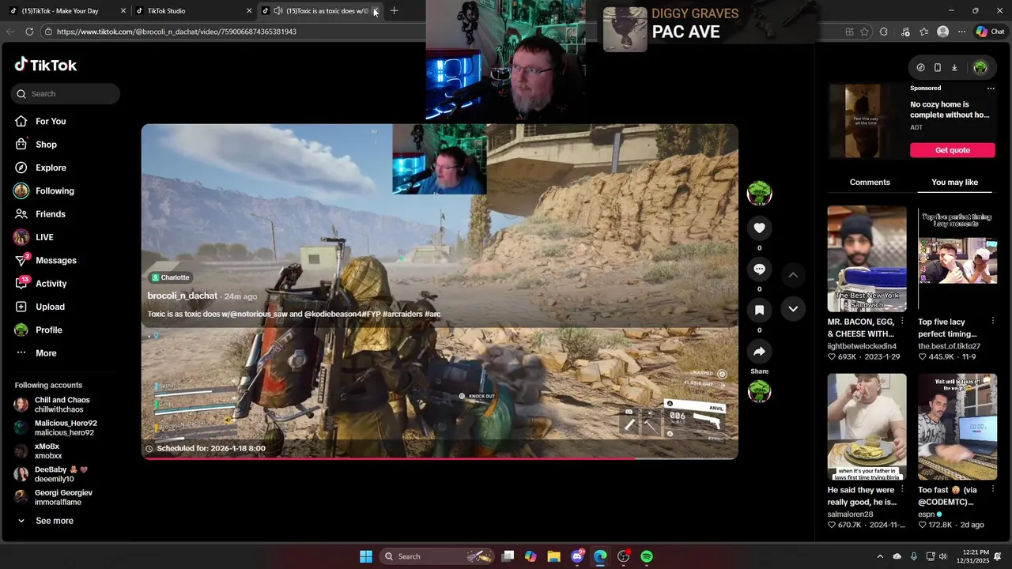Go to the next video with down arrow

pyautogui.click(x=793, y=308)
